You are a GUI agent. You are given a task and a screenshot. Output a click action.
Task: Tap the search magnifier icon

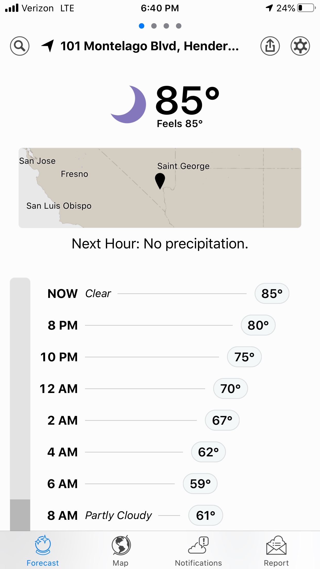coord(20,46)
